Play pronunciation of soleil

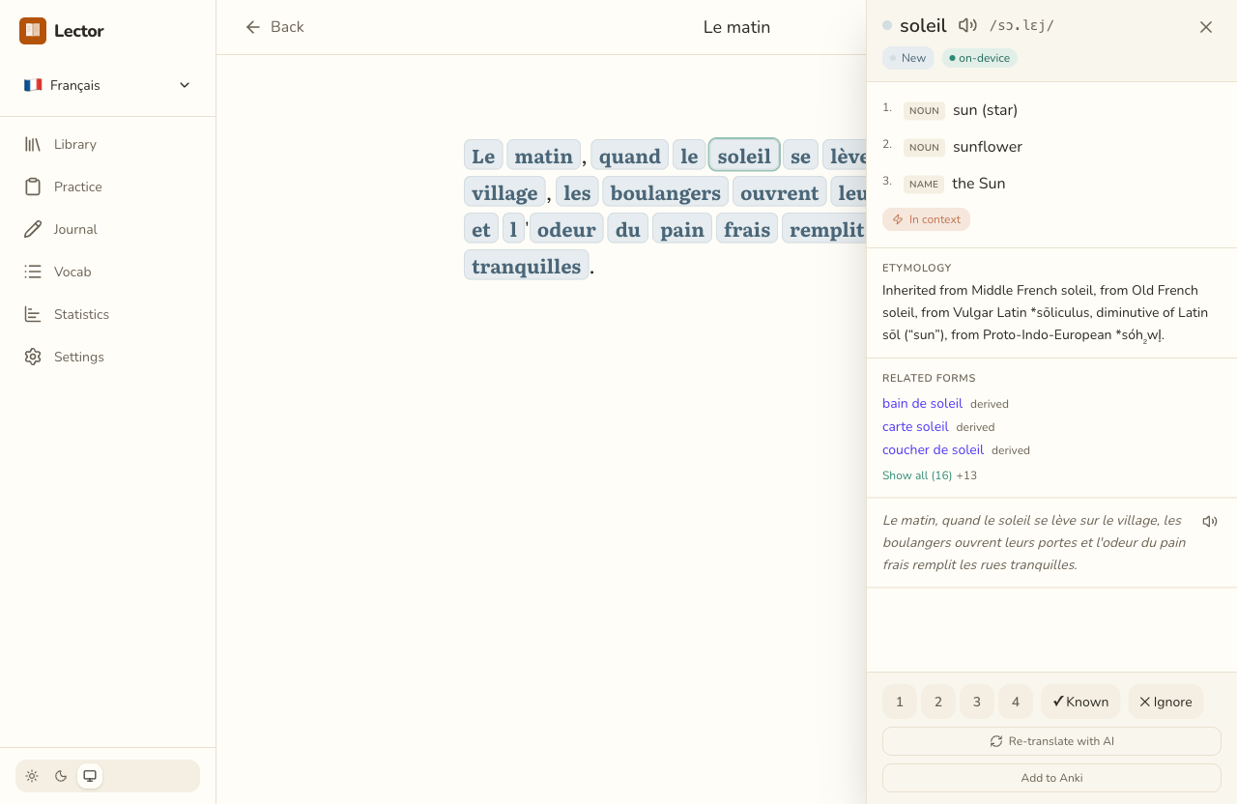(967, 26)
